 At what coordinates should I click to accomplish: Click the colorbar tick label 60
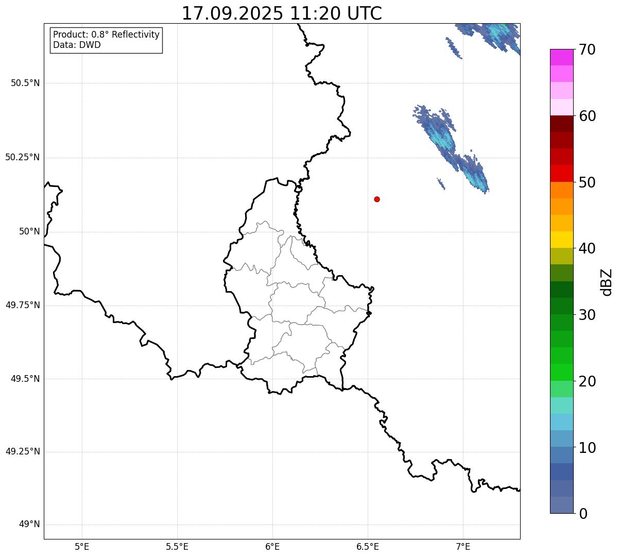588,116
